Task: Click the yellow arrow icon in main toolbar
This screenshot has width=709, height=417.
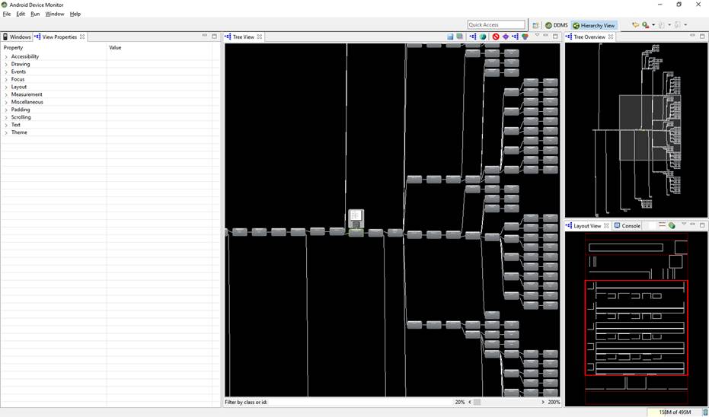Action: [636, 25]
